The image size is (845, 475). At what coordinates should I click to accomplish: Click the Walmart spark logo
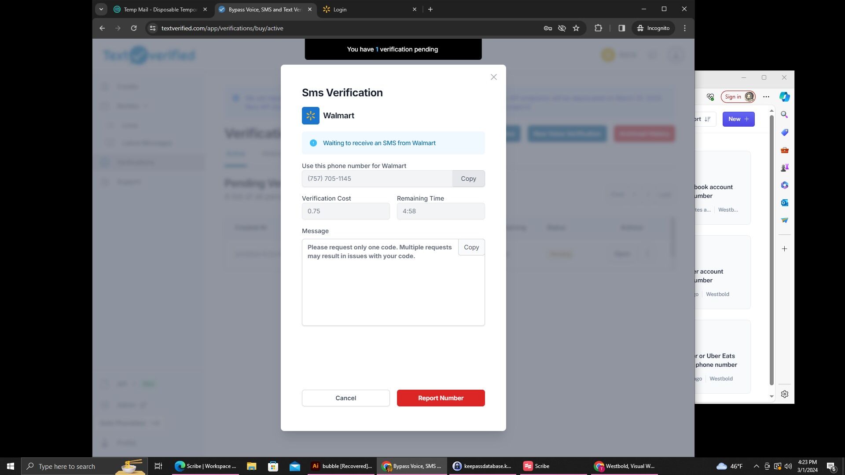click(x=310, y=116)
